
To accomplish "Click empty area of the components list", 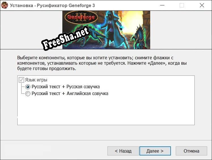I will point(106,110).
